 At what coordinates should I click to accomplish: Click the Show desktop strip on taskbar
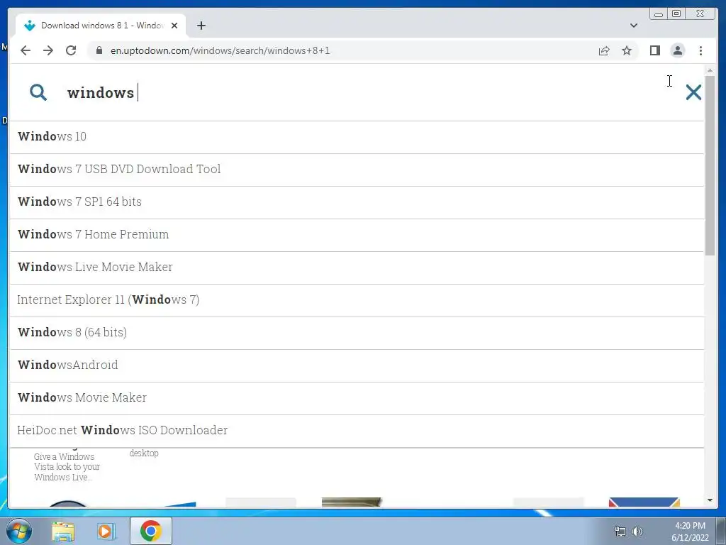click(721, 531)
